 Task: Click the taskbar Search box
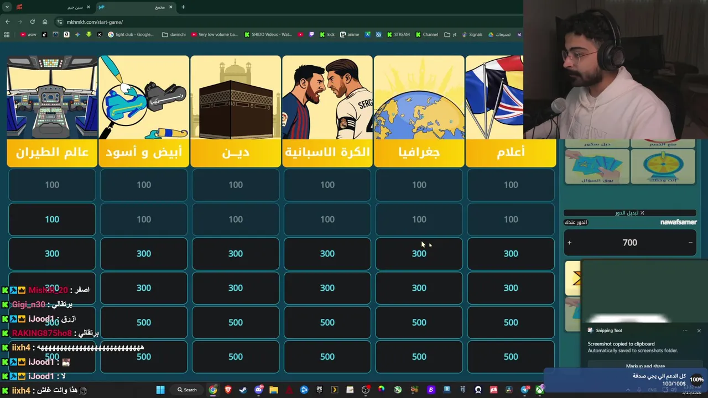click(187, 390)
